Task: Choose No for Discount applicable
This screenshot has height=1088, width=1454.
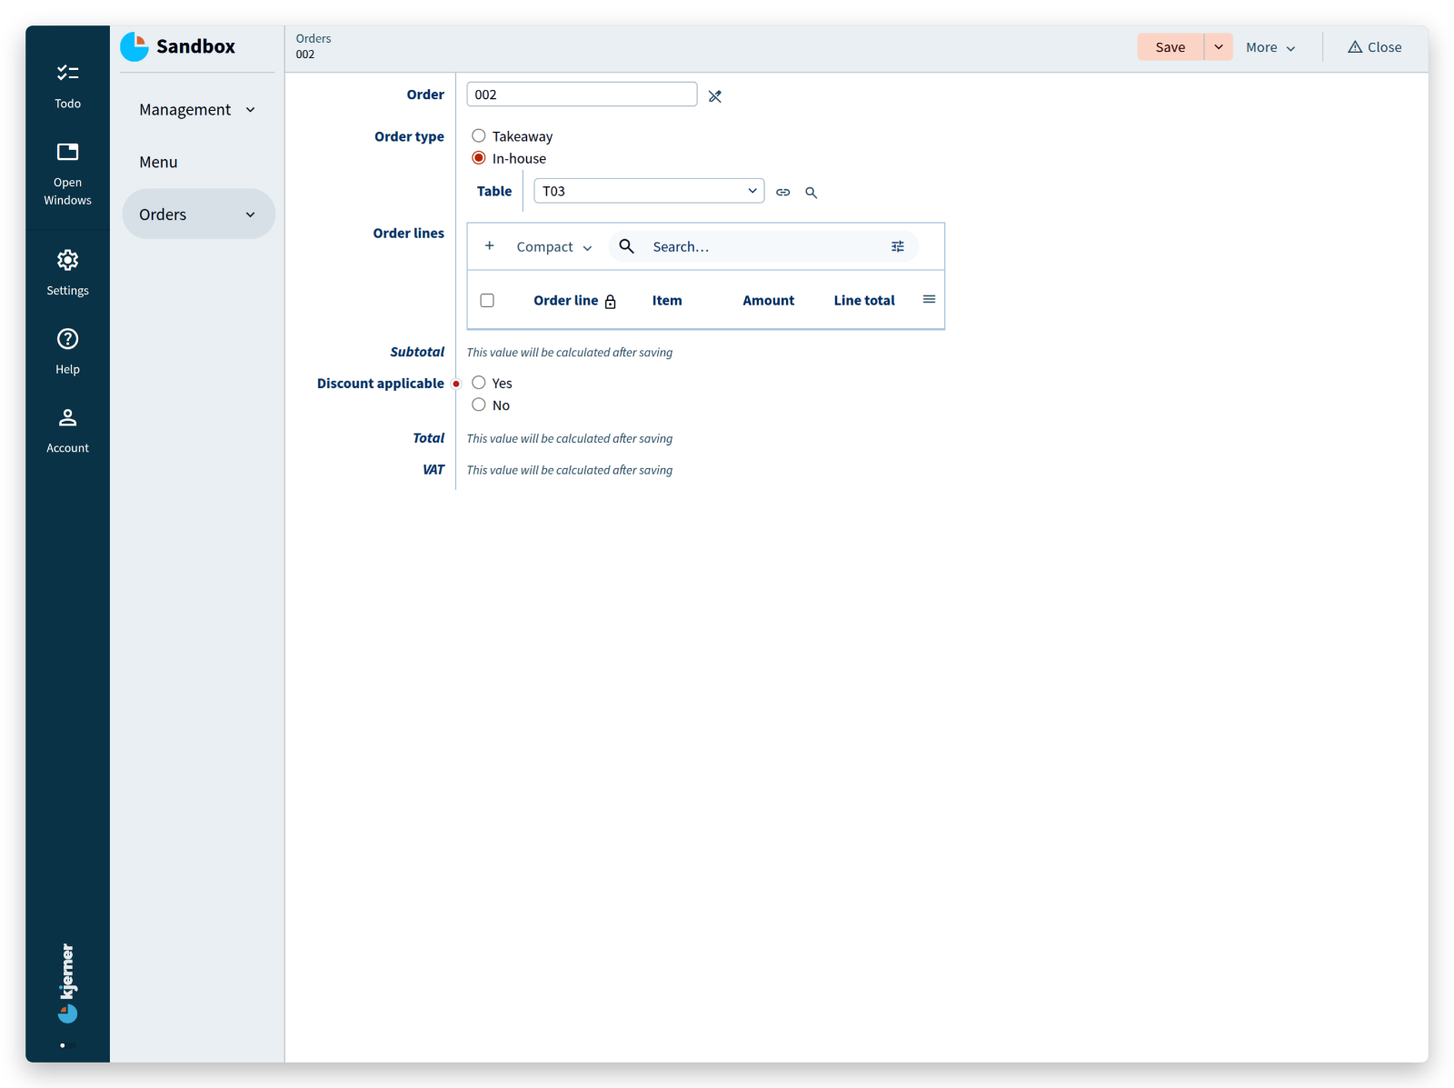Action: pyautogui.click(x=479, y=404)
